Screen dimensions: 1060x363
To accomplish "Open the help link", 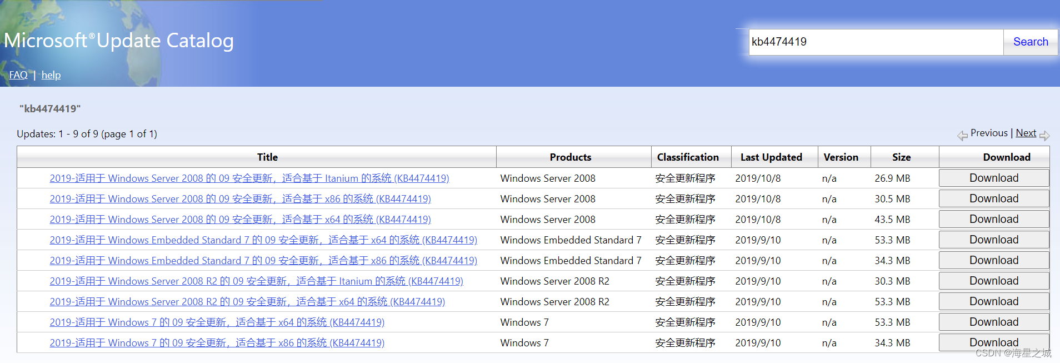I will [51, 75].
